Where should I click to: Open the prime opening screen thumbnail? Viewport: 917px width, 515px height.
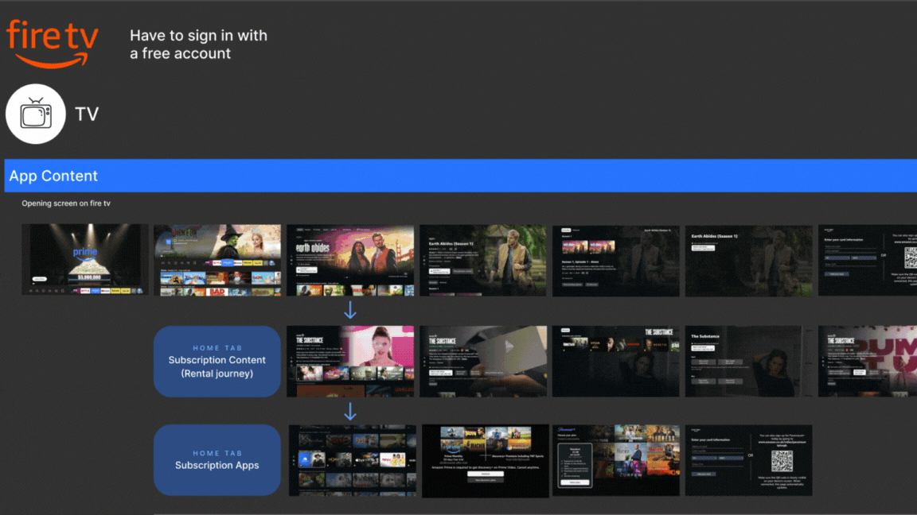click(85, 259)
